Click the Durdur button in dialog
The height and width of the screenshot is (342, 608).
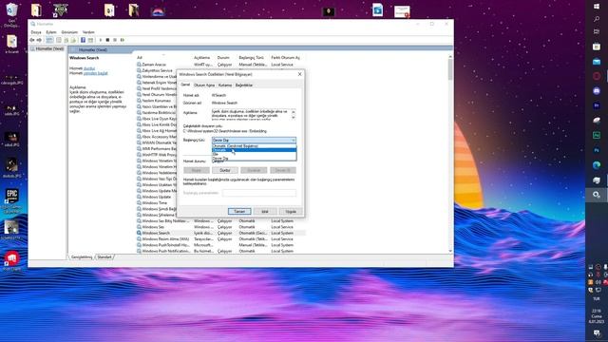(225, 170)
